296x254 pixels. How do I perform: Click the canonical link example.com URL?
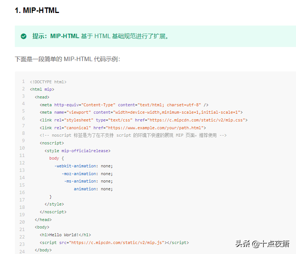pyautogui.click(x=154, y=128)
